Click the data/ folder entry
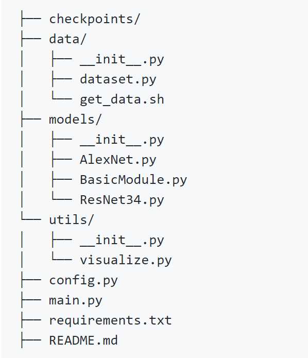The image size is (308, 358). pos(67,39)
